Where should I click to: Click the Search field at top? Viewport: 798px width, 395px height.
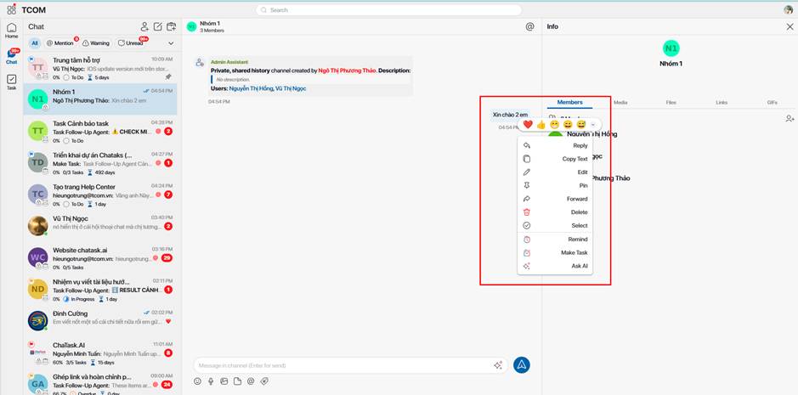[x=389, y=9]
